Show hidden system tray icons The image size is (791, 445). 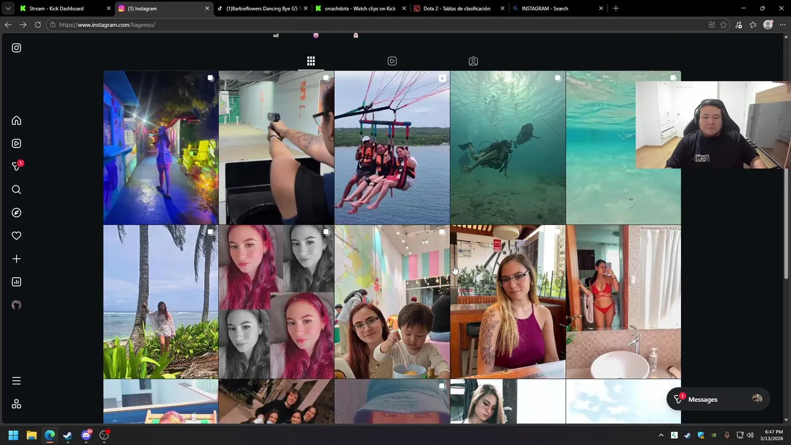coord(661,435)
